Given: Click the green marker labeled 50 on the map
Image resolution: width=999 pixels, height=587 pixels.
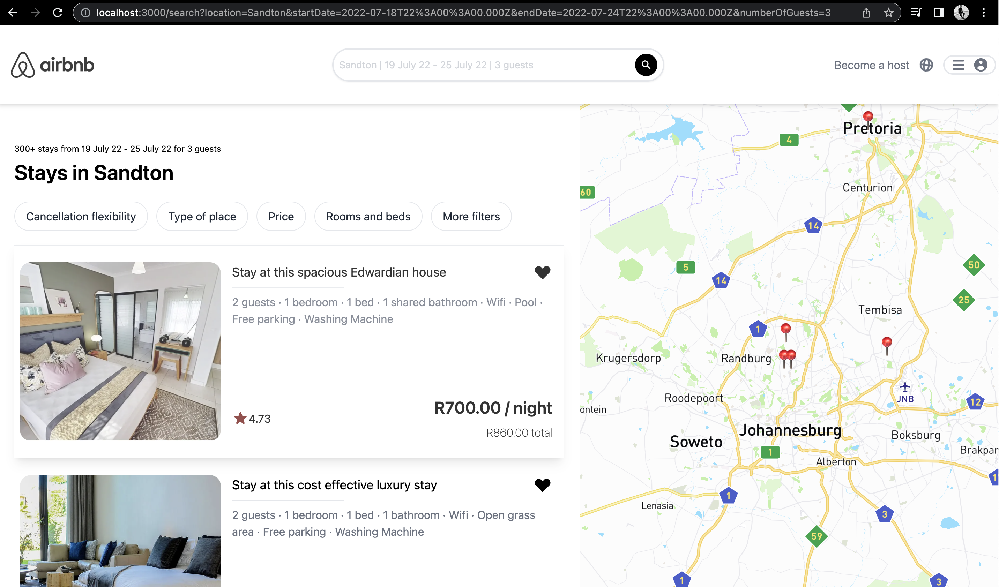Looking at the screenshot, I should (975, 264).
